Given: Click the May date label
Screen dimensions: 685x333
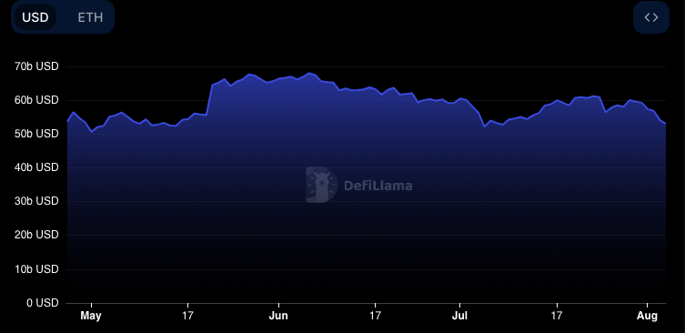Looking at the screenshot, I should 91,316.
